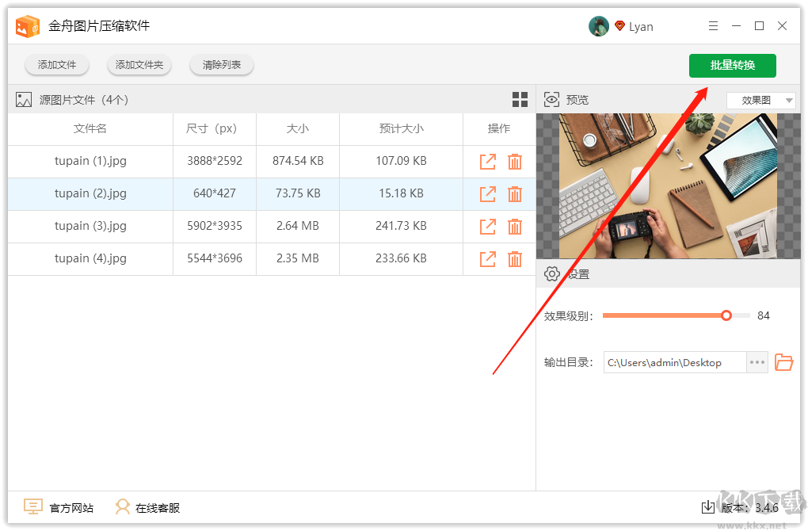The width and height of the screenshot is (808, 531).
Task: Open the 效果图 preview mode dropdown
Action: tap(760, 99)
